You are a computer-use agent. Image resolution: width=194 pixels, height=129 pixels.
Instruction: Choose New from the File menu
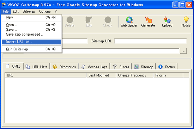(31, 17)
